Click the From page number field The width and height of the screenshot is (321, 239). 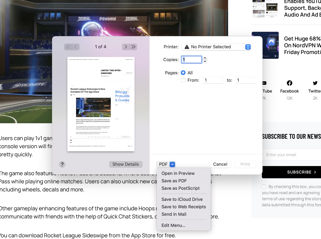[x=213, y=80]
